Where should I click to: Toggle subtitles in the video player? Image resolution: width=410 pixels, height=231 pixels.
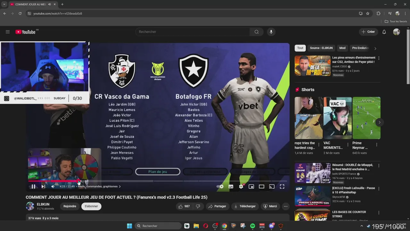coord(231,186)
